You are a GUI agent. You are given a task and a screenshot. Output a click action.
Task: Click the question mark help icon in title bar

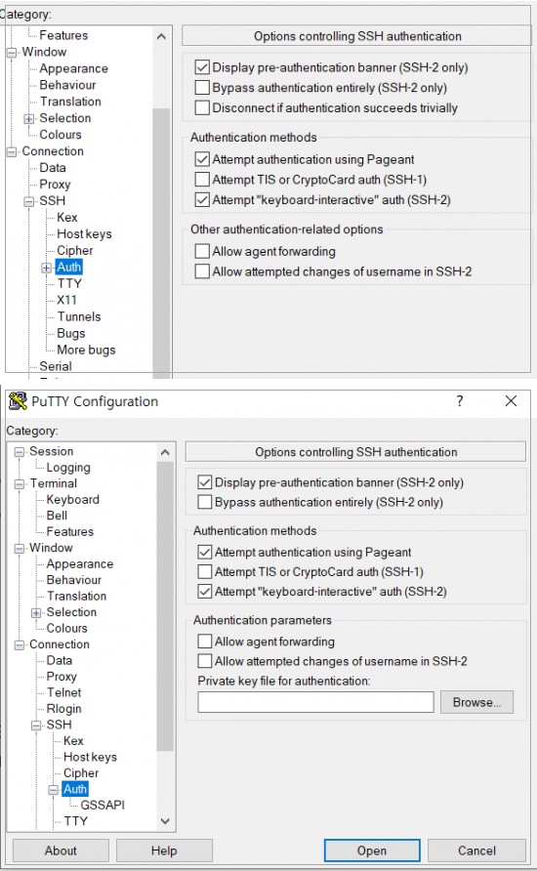(x=459, y=401)
